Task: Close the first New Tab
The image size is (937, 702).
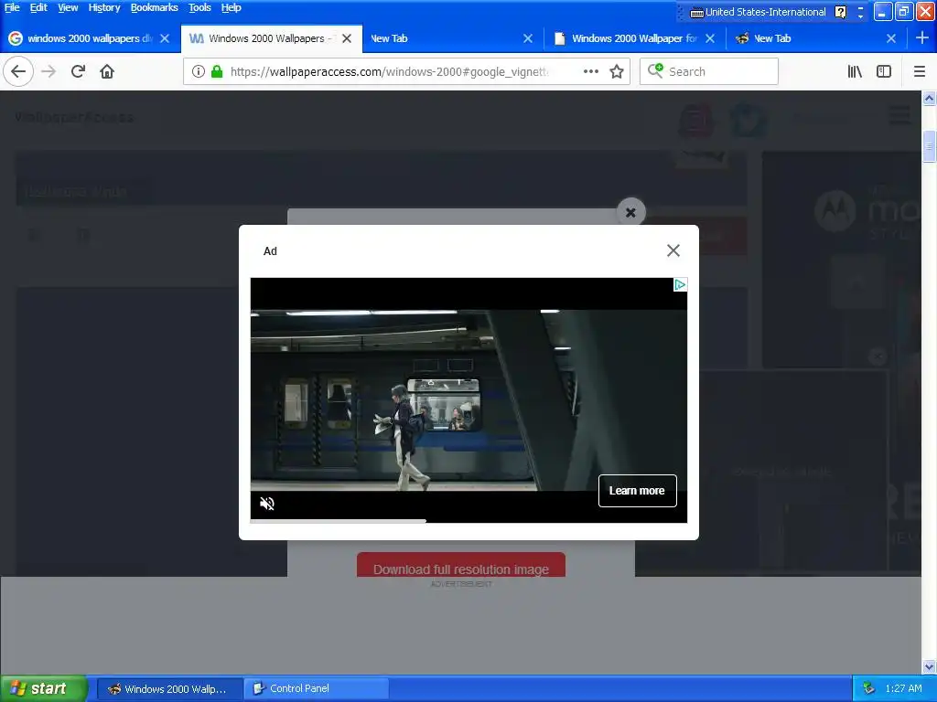Action: [528, 38]
